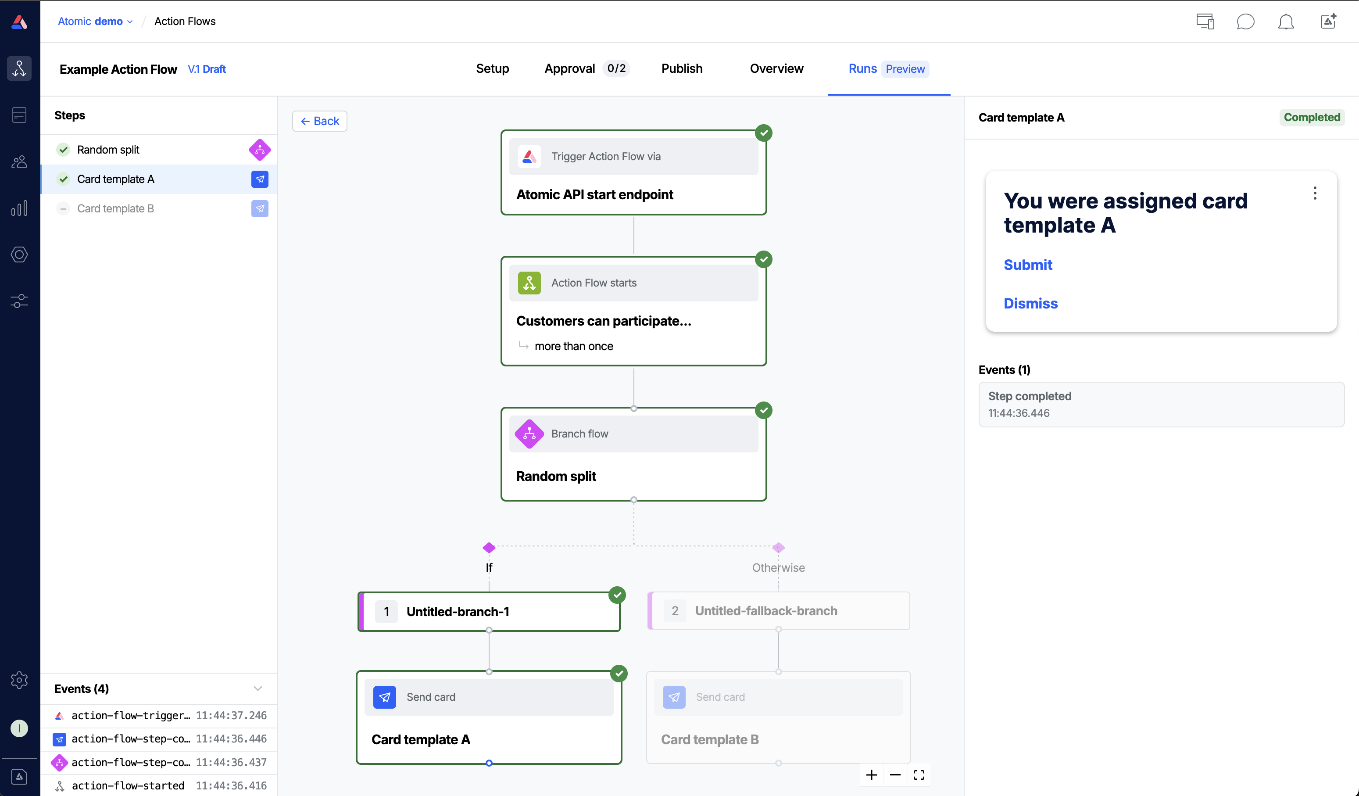The height and width of the screenshot is (796, 1359).
Task: Click the zoom in plus icon
Action: (871, 775)
